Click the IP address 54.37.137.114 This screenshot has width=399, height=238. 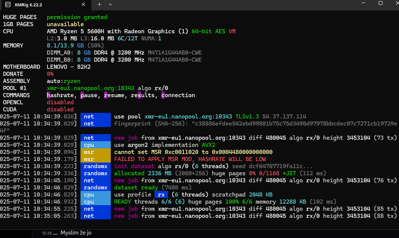[x=284, y=117]
